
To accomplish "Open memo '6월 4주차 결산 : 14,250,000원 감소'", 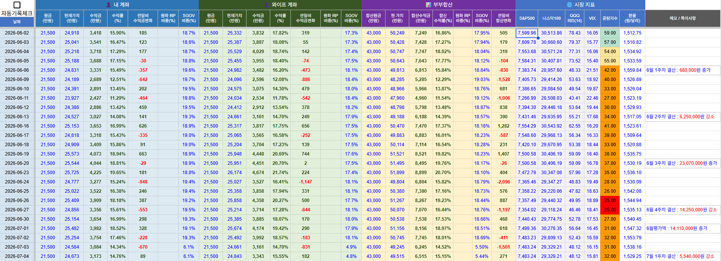I will coord(683,210).
